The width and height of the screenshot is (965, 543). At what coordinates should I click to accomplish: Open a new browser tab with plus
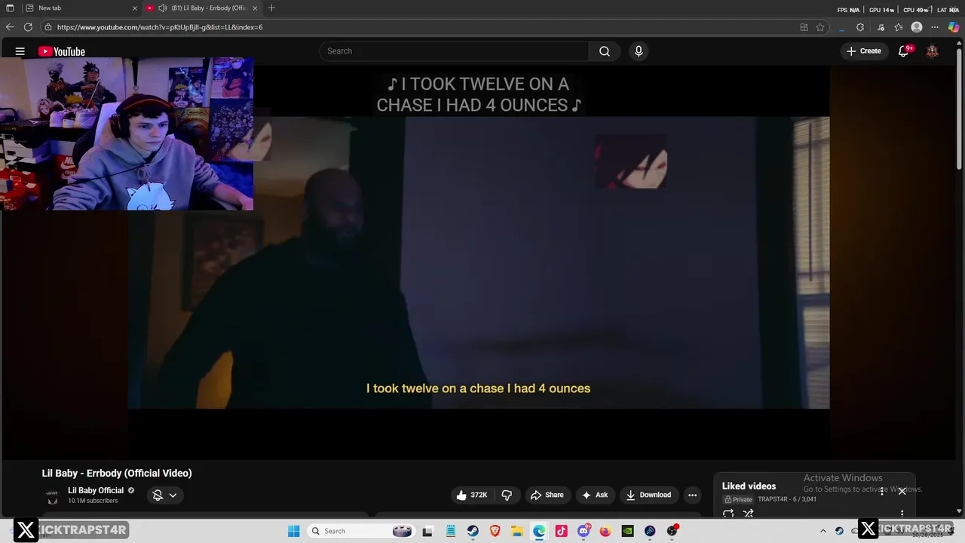[271, 8]
